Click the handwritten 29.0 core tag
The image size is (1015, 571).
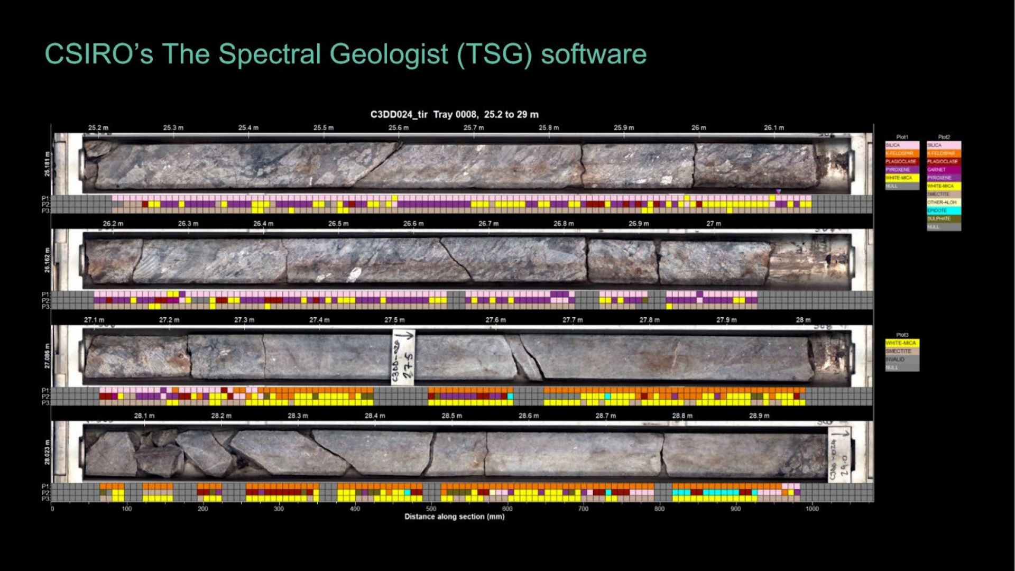pos(839,454)
